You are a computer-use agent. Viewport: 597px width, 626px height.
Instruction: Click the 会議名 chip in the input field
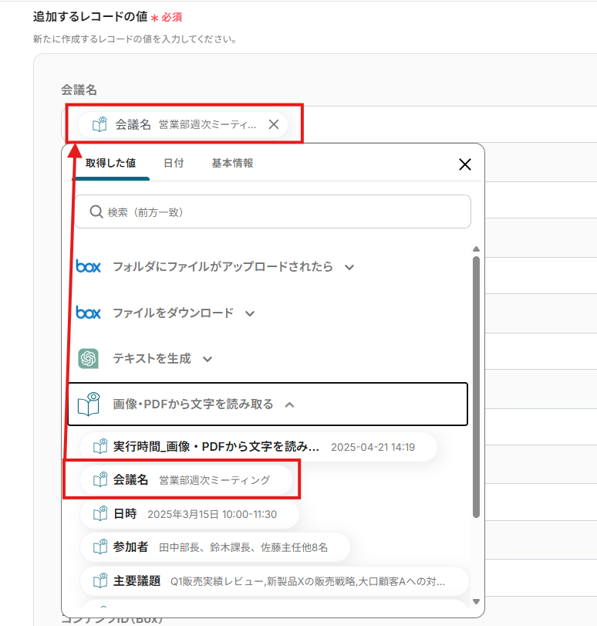pos(183,124)
